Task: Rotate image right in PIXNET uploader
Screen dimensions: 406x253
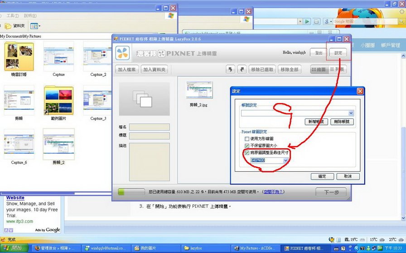Action: tap(242, 69)
